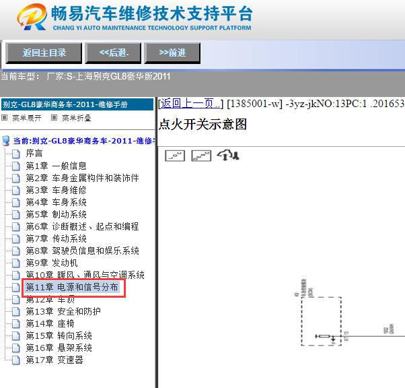This screenshot has width=405, height=388.
Task: Click the 菜单折叠 list icon
Action: 54,118
